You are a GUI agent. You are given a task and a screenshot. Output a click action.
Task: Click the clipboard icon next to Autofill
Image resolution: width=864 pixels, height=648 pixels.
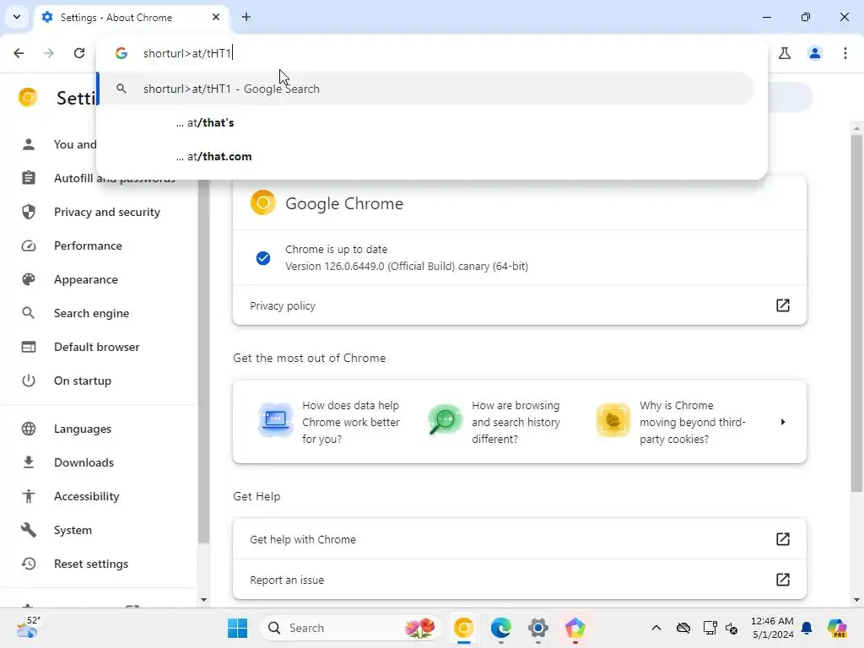tap(29, 178)
